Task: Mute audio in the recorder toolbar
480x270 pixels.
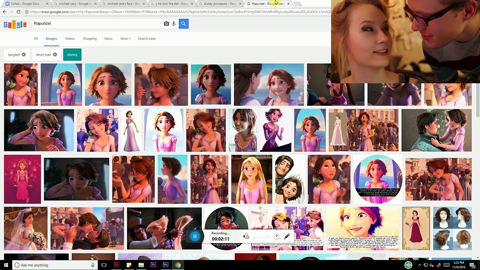Action: tap(246, 236)
